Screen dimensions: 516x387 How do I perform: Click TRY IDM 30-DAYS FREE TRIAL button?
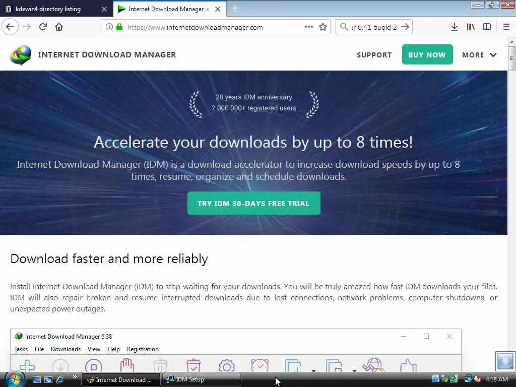(x=254, y=204)
